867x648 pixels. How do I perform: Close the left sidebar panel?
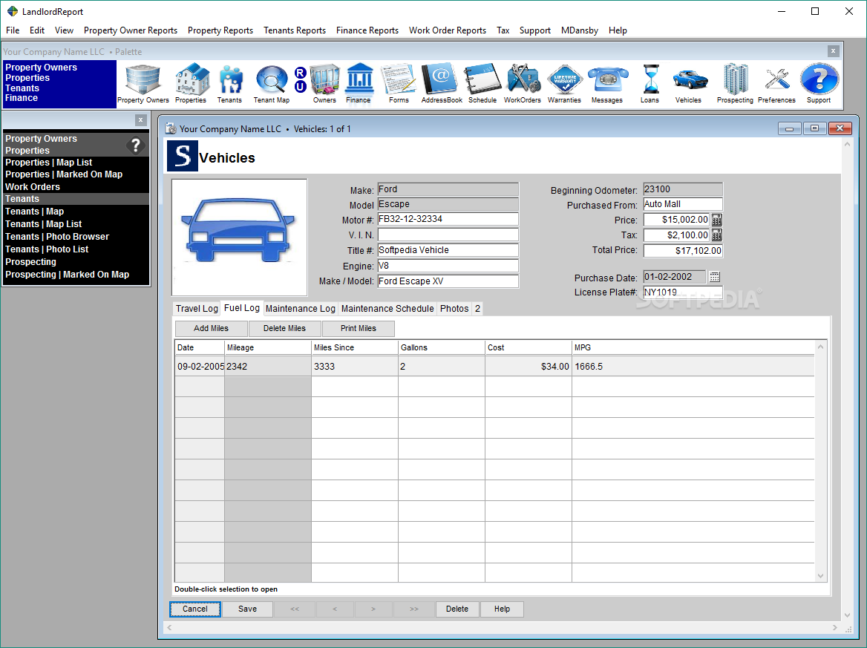point(140,120)
